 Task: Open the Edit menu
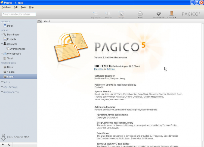coord(16,7)
